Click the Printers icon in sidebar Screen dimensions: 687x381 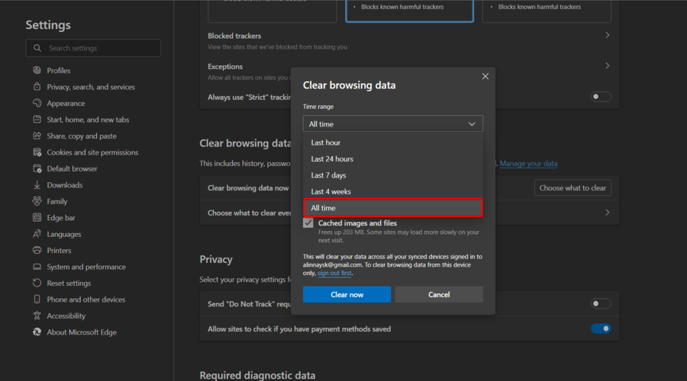37,251
